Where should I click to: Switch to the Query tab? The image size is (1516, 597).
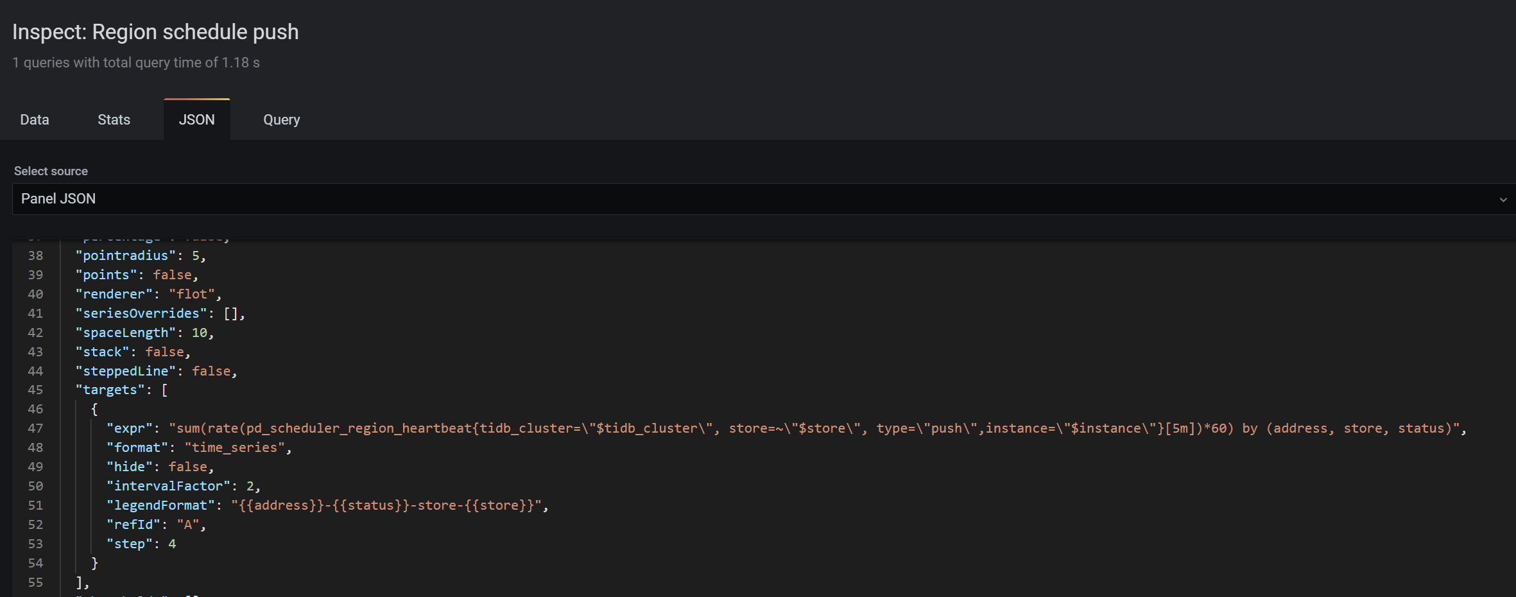coord(282,119)
